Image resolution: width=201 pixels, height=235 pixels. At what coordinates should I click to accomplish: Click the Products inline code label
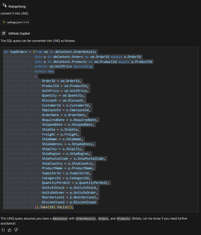pos(123,218)
